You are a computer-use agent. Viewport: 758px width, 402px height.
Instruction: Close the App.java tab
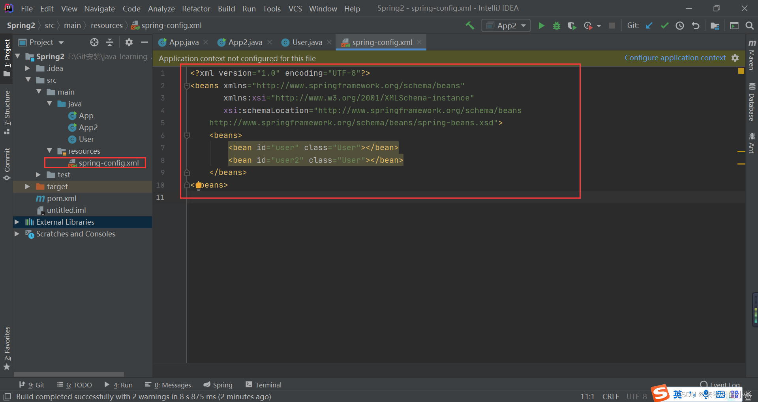[206, 42]
